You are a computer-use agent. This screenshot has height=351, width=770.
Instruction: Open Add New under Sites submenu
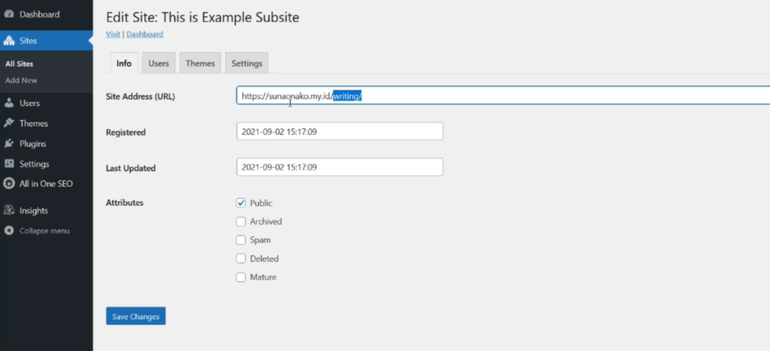click(x=21, y=80)
